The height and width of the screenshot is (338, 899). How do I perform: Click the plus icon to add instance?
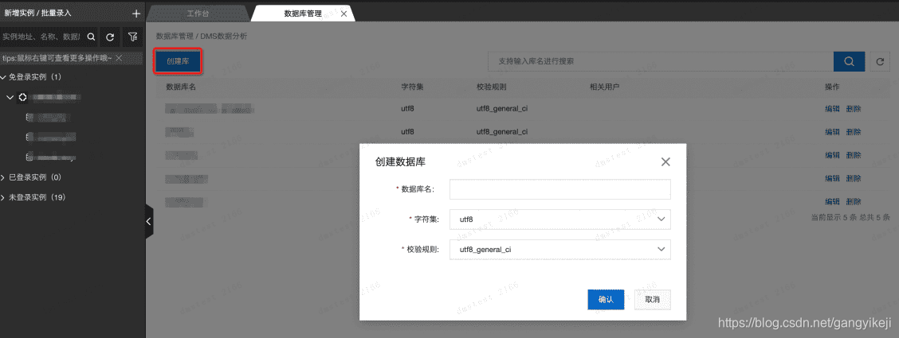[x=135, y=14]
